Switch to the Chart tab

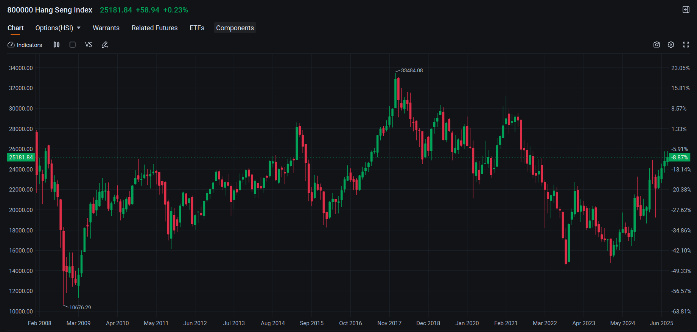[x=16, y=28]
